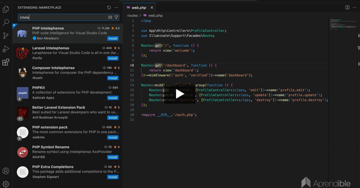Play the video overlay button

click(180, 94)
